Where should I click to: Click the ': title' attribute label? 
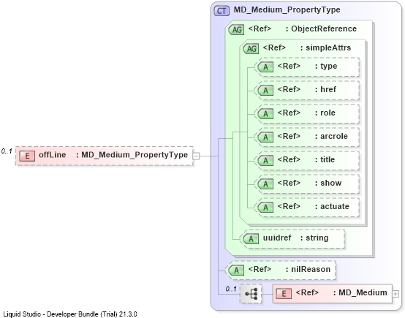click(325, 159)
